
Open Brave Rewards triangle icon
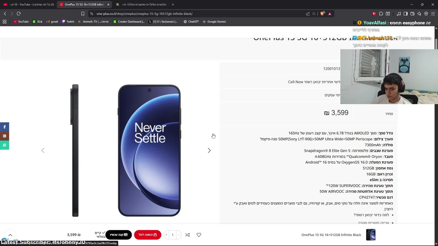(330, 14)
